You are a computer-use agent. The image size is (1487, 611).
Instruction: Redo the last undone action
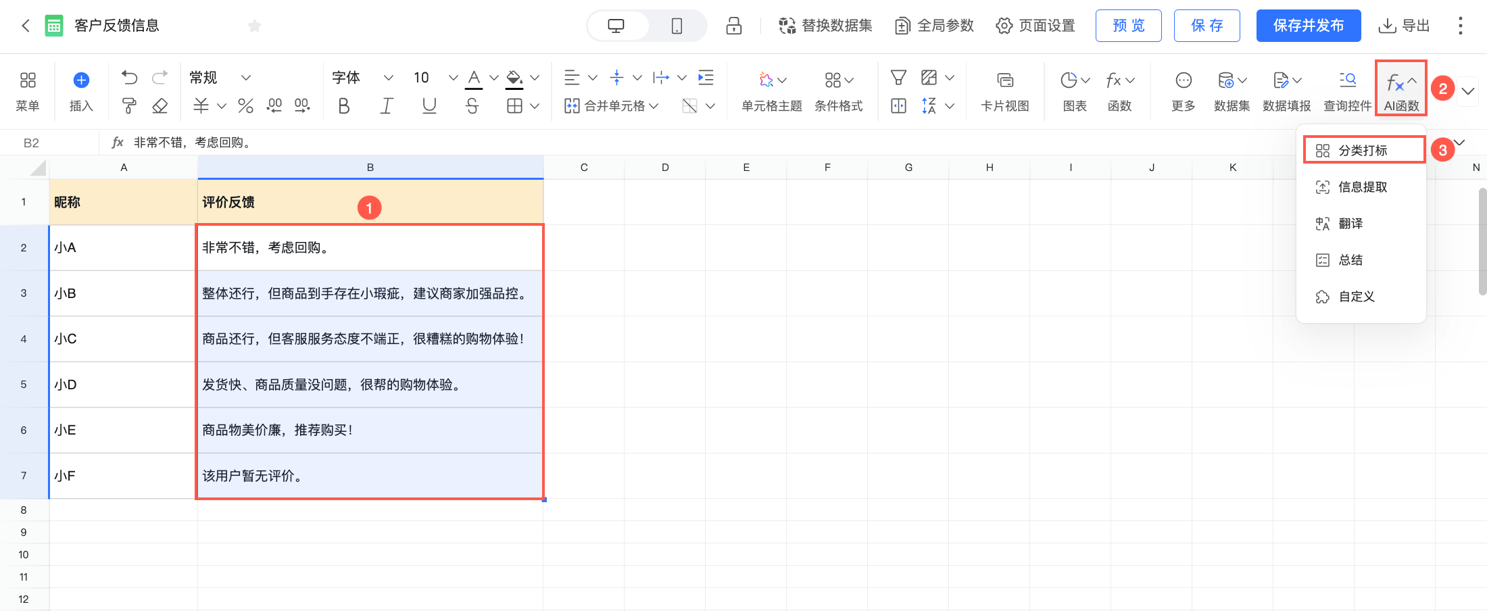coord(160,78)
